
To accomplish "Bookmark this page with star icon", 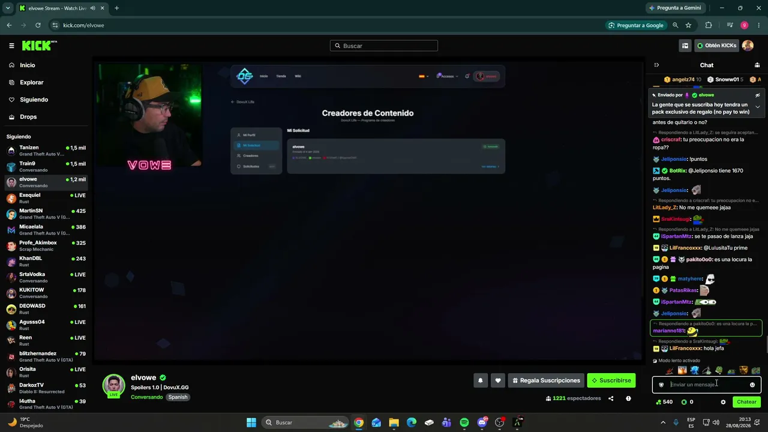I will 688,25.
